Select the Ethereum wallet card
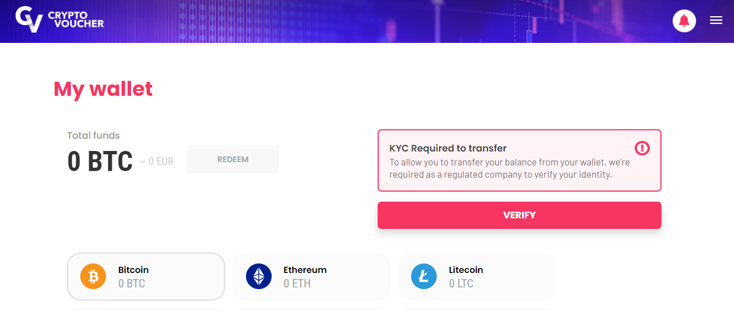734x332 pixels. [311, 276]
